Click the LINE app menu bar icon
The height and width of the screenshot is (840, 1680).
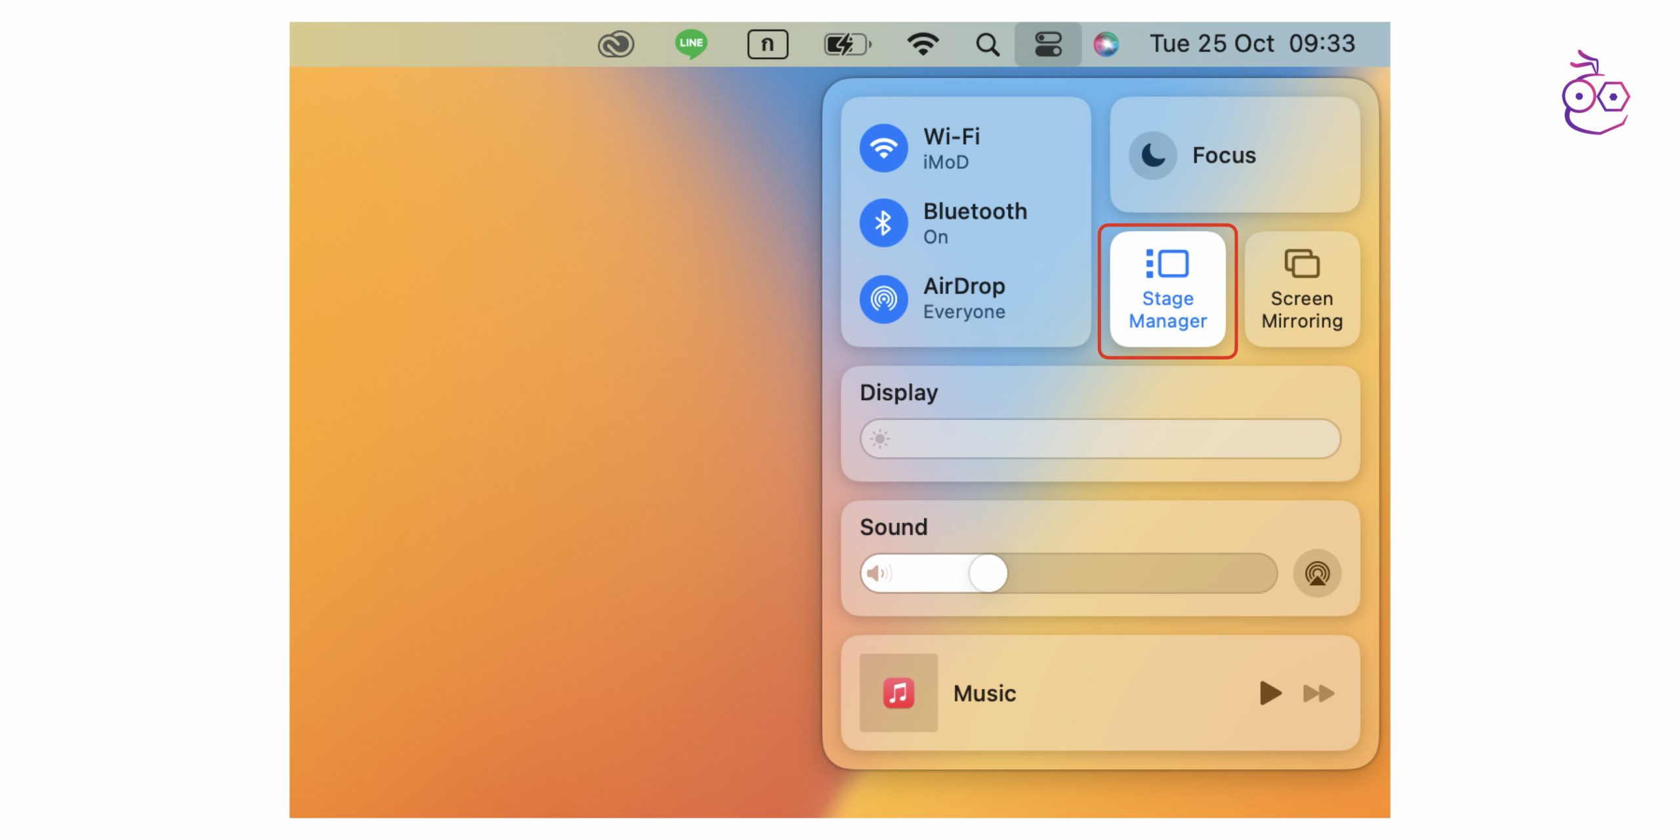click(690, 44)
